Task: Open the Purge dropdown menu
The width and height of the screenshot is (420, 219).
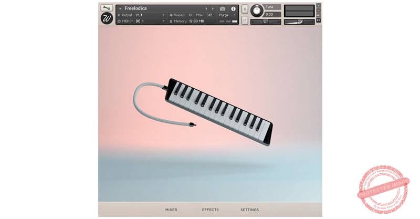Action: point(228,15)
